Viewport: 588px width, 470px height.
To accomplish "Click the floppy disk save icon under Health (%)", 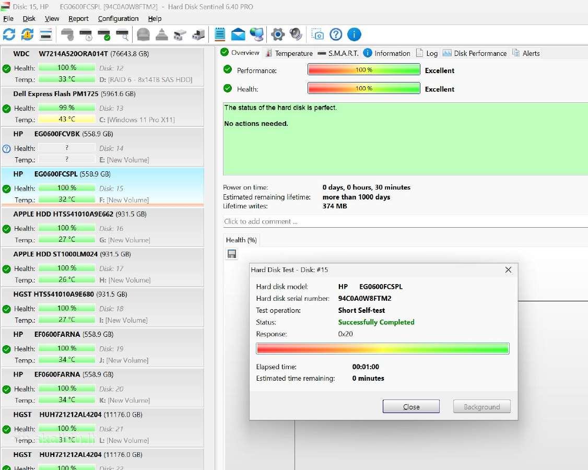I will point(232,254).
